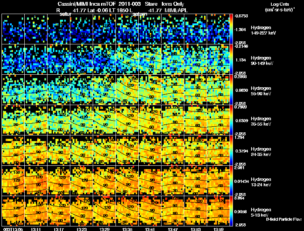The width and height of the screenshot is (304, 231).
Task: Click the Hydrogen 55-90 keV label
Action: (x=261, y=91)
